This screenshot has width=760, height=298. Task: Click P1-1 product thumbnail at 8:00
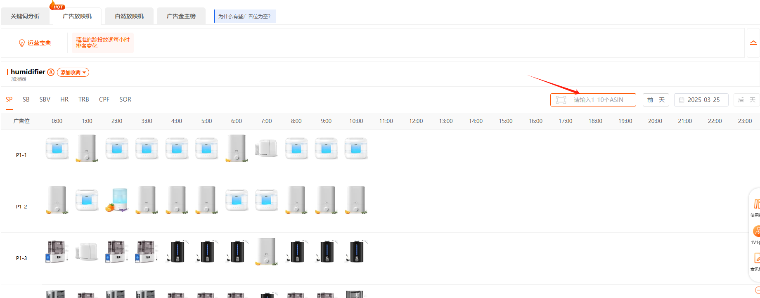coord(296,148)
